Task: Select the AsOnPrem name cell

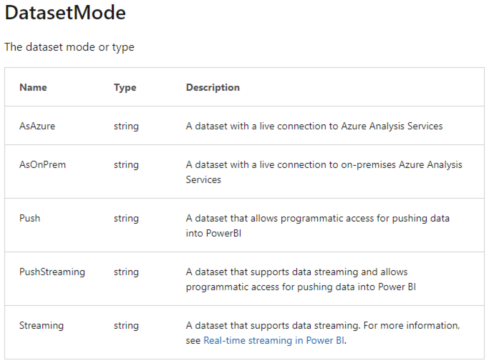Action: coord(43,165)
